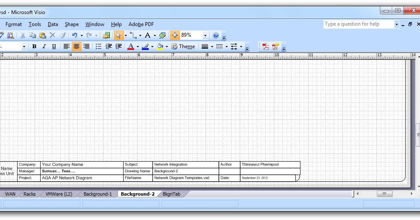420x220 pixels.
Task: Align text left
Action: 66,46
